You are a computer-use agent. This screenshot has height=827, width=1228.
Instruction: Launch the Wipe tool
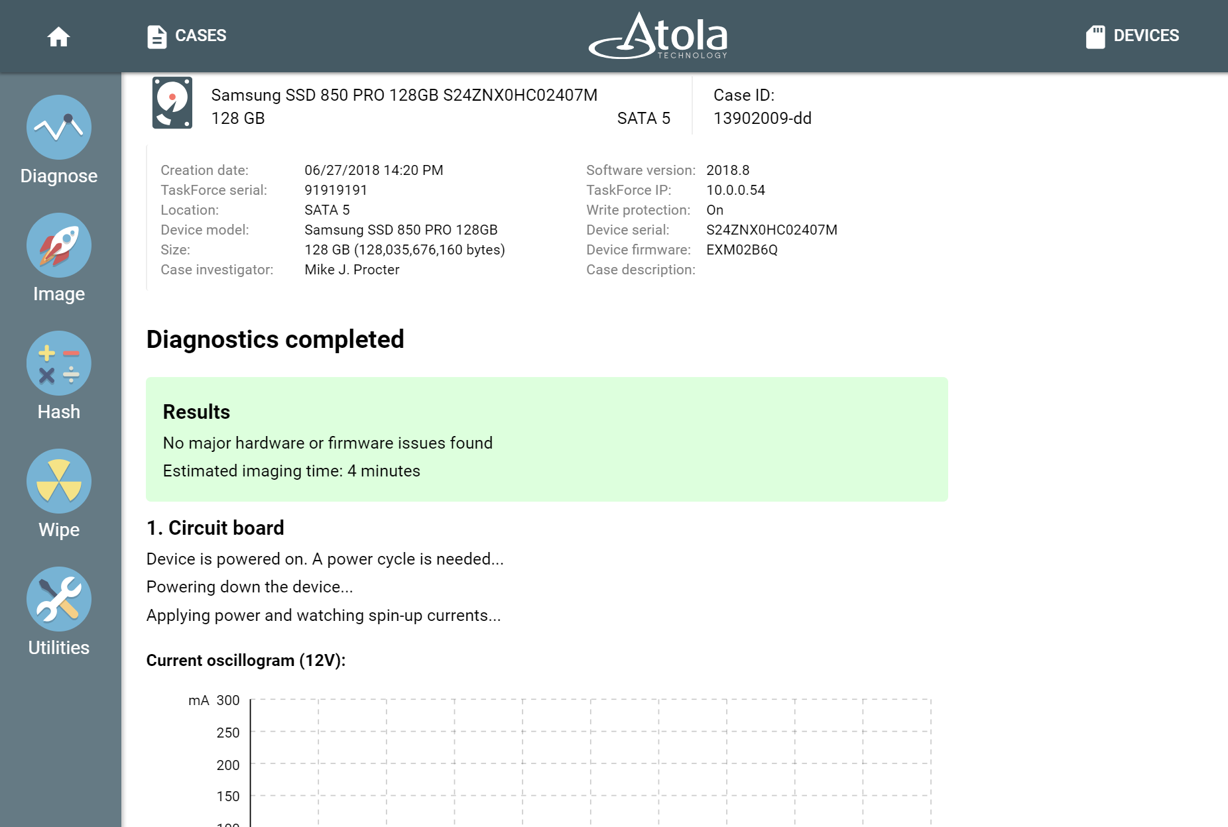pyautogui.click(x=58, y=480)
